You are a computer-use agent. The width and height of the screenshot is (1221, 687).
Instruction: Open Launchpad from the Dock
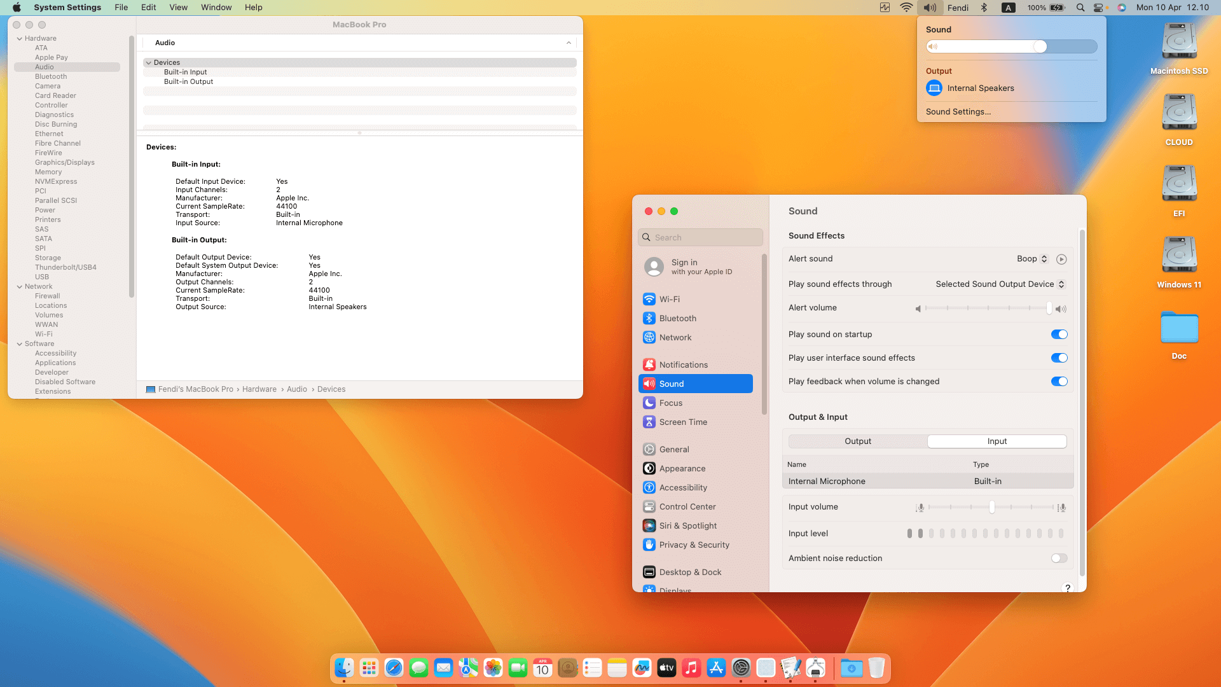click(x=369, y=668)
